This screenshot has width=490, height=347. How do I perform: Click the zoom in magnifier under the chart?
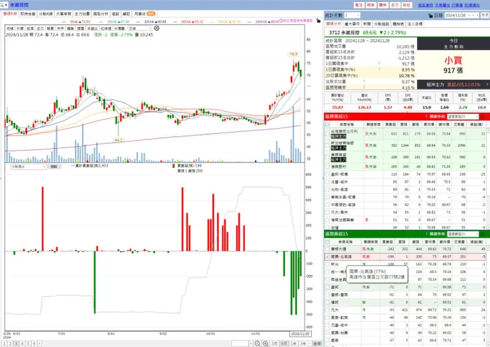click(x=266, y=343)
